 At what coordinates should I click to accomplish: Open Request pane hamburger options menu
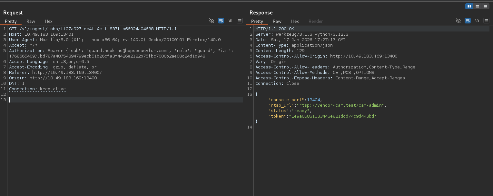[240, 21]
